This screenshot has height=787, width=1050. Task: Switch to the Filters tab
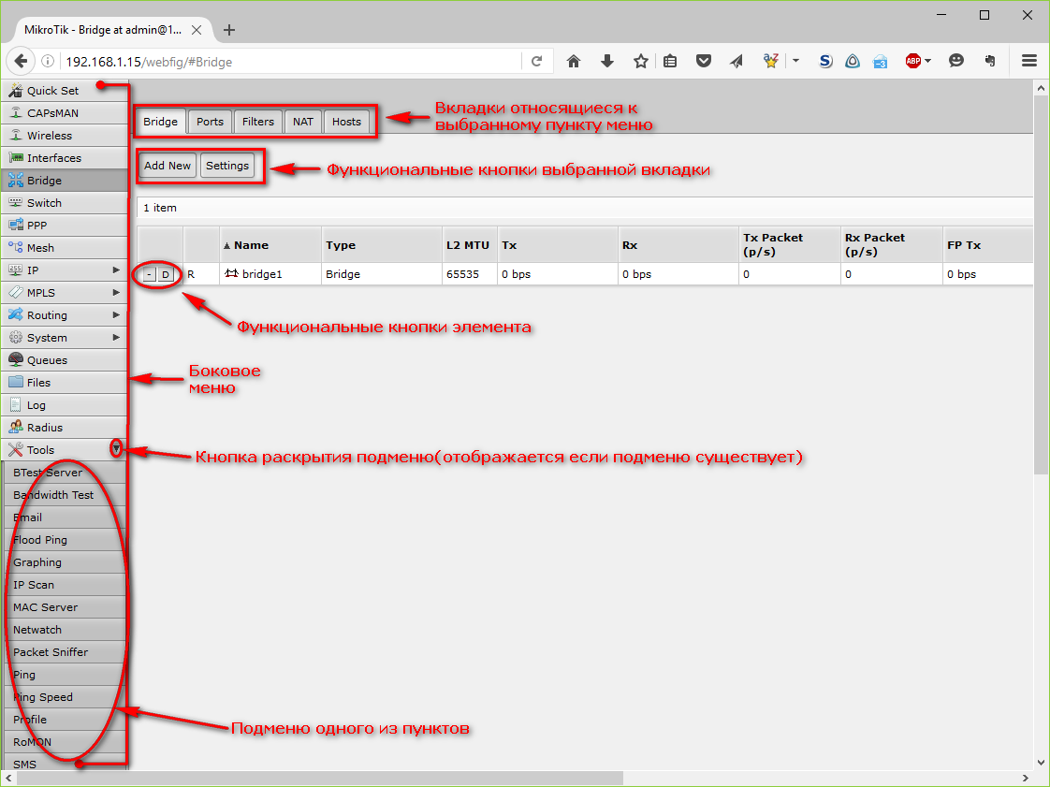[257, 122]
